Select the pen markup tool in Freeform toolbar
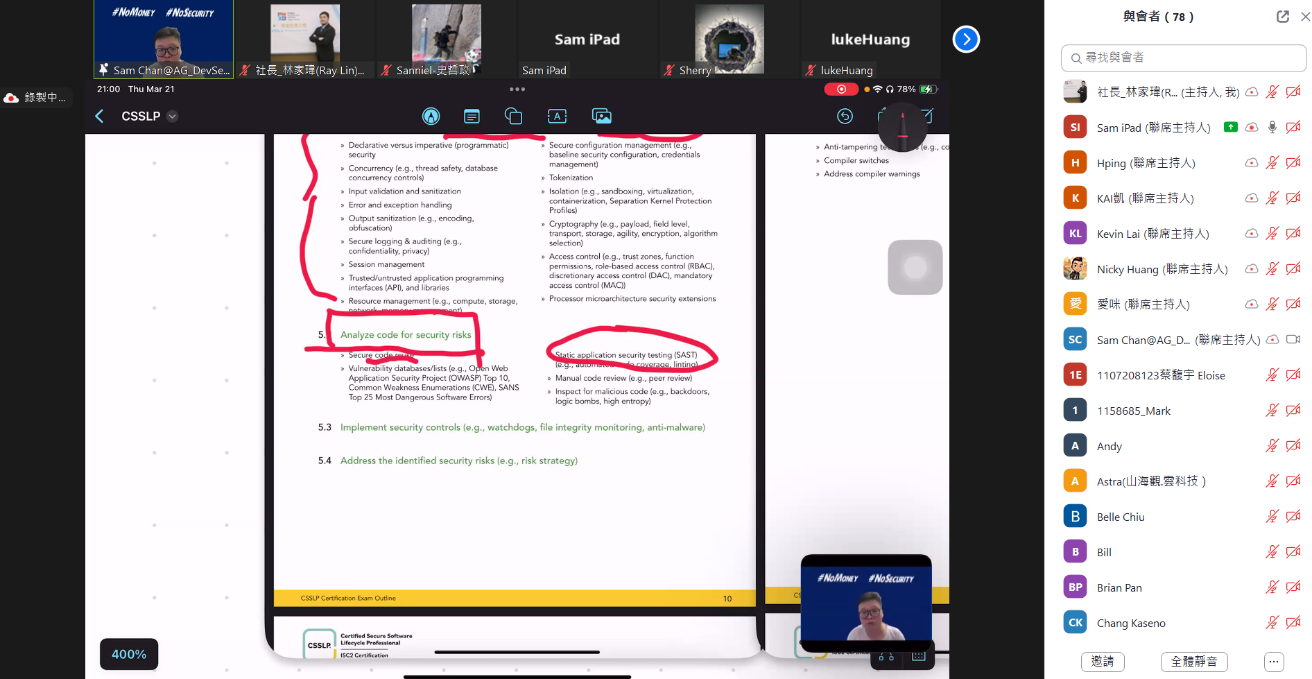 pos(431,117)
